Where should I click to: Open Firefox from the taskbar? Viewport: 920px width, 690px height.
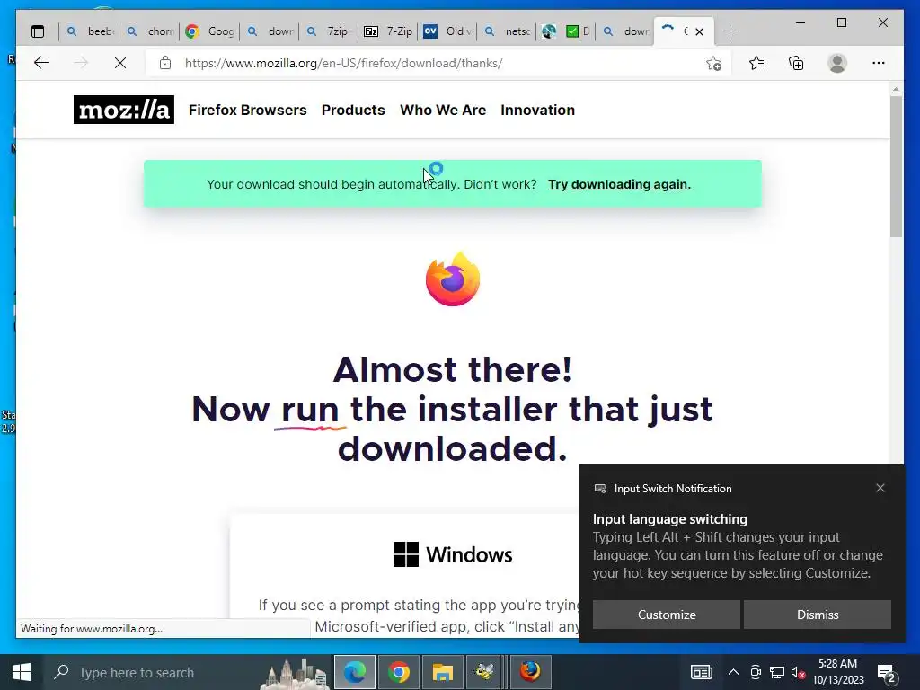[530, 672]
